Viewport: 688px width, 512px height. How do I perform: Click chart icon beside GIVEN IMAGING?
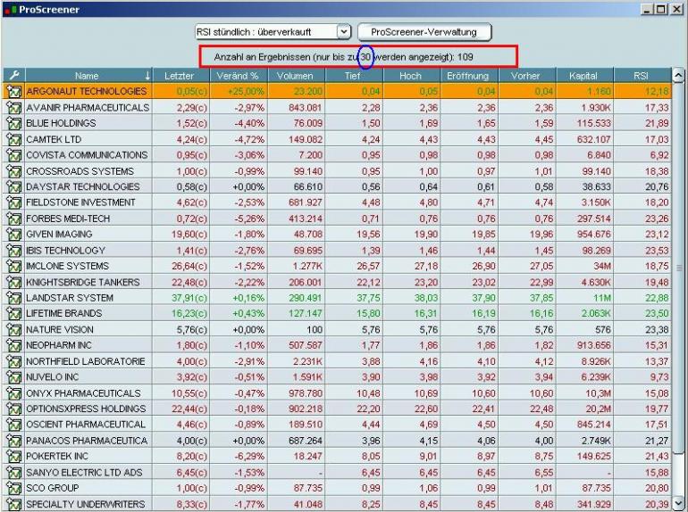pos(13,235)
